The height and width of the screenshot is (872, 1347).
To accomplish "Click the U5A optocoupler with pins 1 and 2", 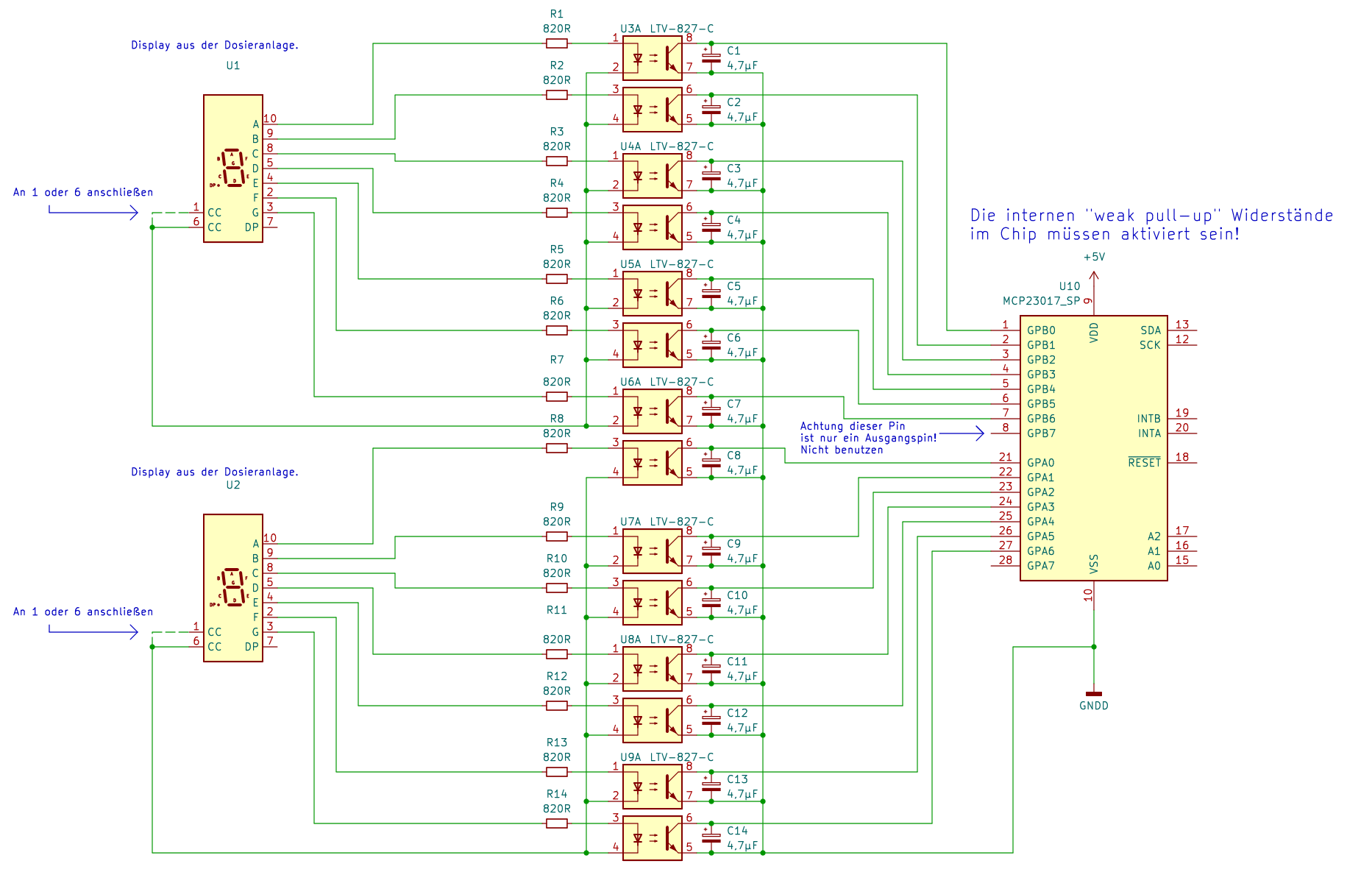I will tap(653, 294).
